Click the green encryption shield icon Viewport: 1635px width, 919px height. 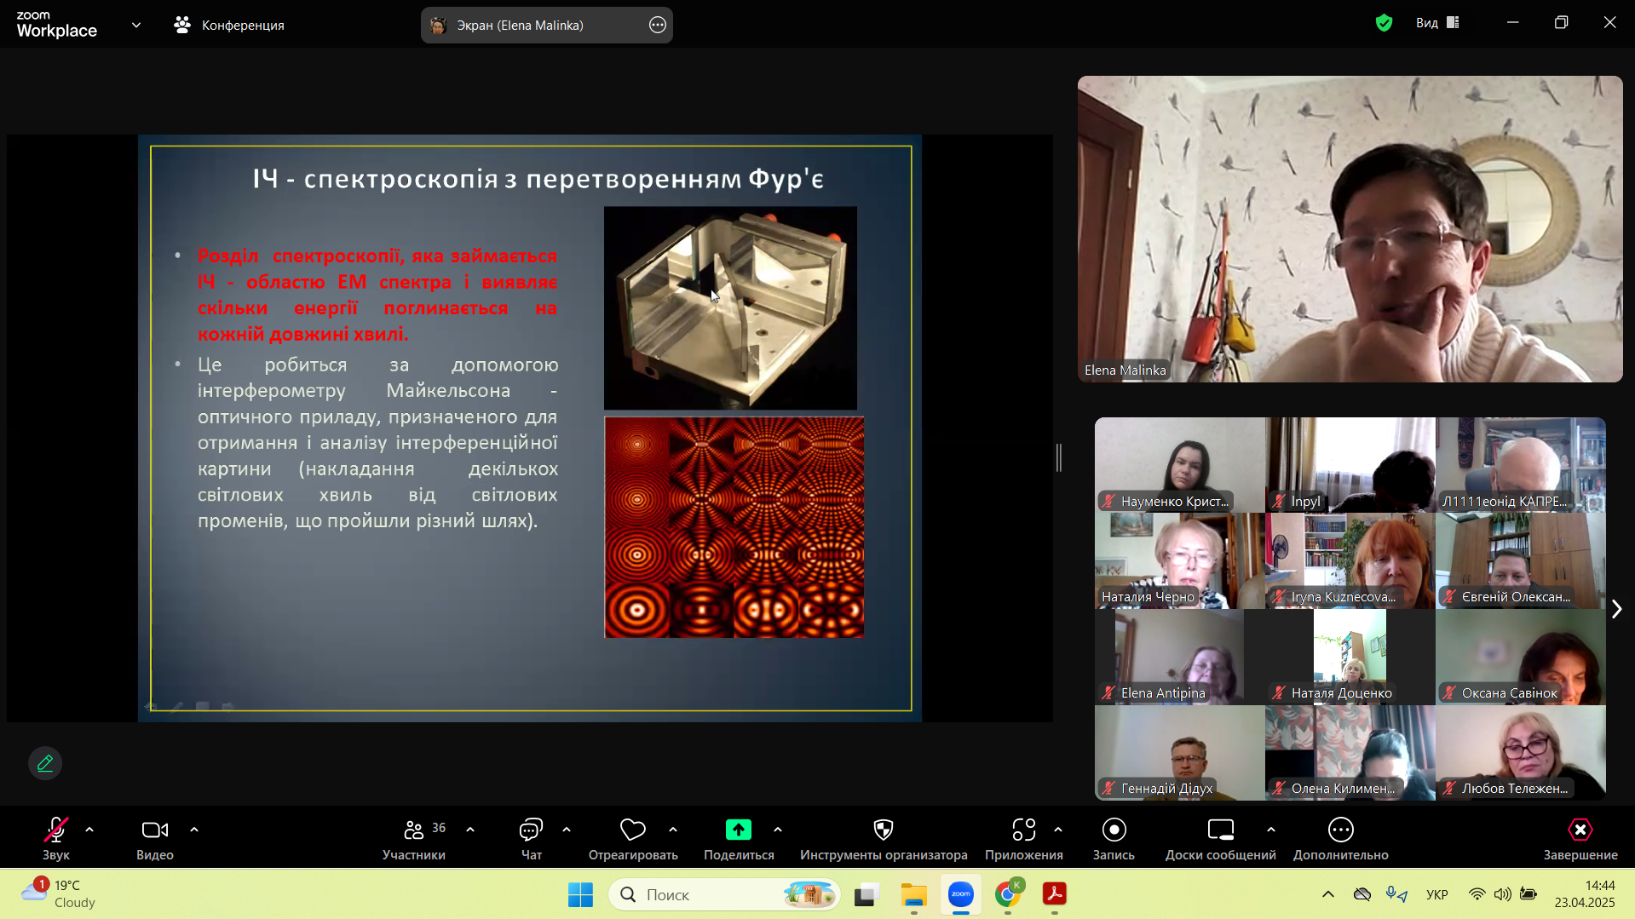point(1384,23)
